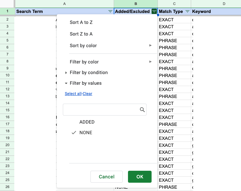Collapse the Filter by values section
This screenshot has width=241, height=191.
click(x=85, y=83)
